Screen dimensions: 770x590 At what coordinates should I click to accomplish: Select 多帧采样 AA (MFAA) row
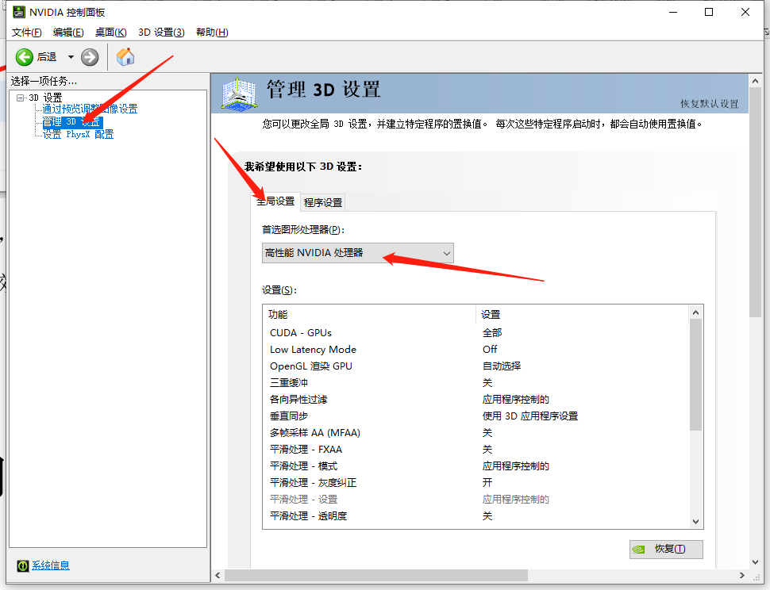(x=475, y=433)
